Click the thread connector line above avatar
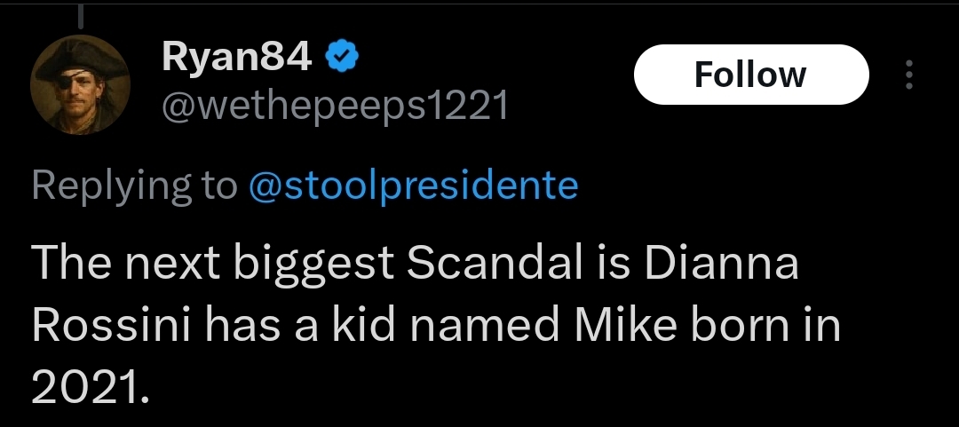This screenshot has height=427, width=959. coord(81,17)
